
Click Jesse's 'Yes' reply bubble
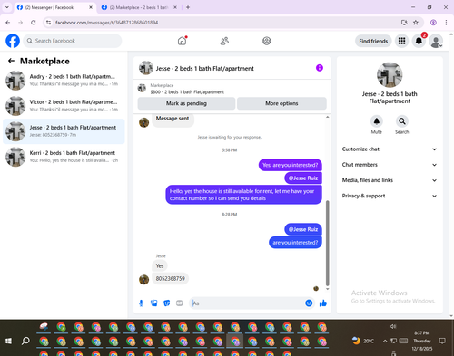pos(160,265)
